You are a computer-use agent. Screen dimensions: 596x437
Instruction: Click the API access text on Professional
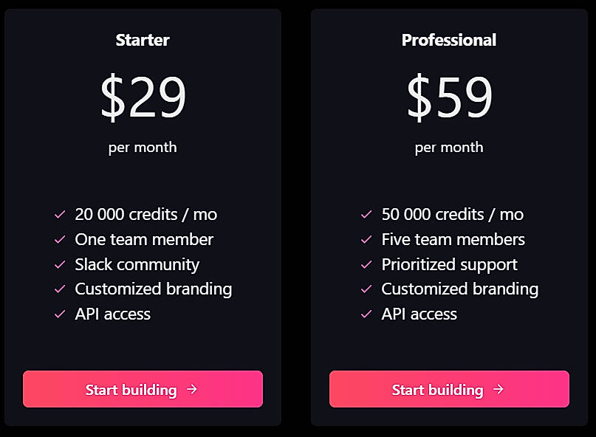(419, 314)
